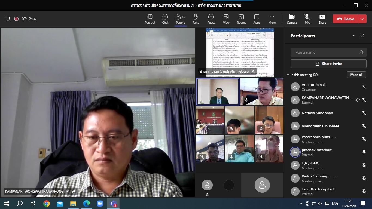The image size is (372, 209).
Task: Open the React emoji menu
Action: (211, 19)
